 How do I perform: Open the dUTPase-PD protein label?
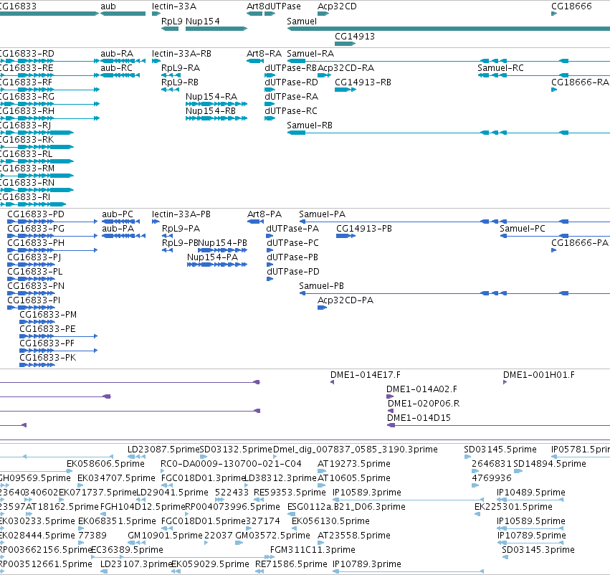coord(293,272)
